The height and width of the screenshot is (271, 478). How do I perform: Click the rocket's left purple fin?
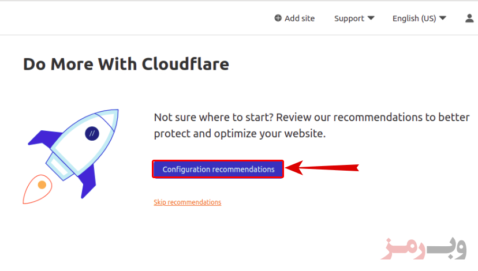44,138
